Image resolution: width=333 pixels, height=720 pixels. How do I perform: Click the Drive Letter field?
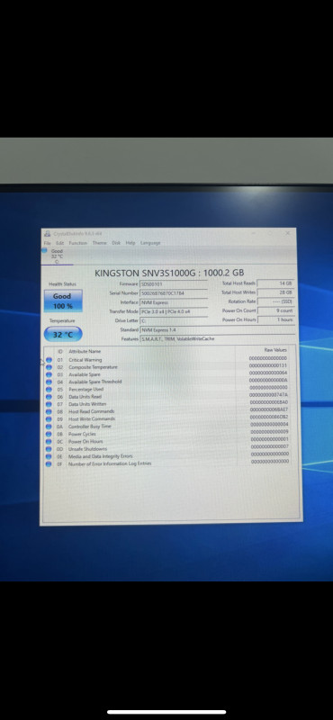(x=174, y=321)
